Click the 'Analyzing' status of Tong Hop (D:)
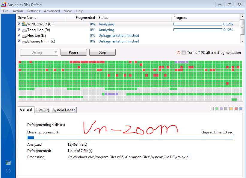Image resolution: width=246 pixels, height=178 pixels. tap(106, 30)
